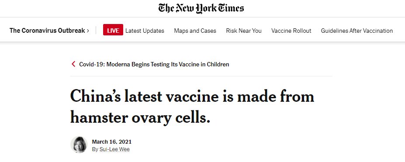Click the words 'hamster ovary cells' in headline

pyautogui.click(x=140, y=118)
